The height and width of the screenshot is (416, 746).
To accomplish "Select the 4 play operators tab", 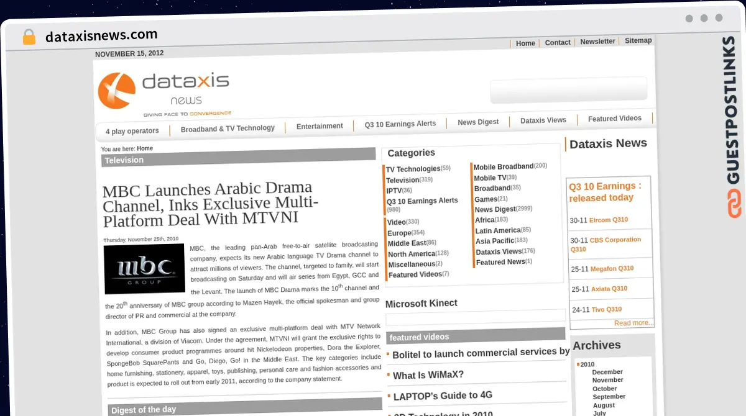I will [x=132, y=131].
